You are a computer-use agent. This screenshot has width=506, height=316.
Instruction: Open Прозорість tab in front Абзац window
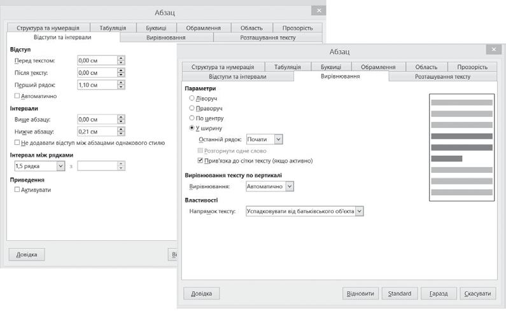[x=472, y=67]
